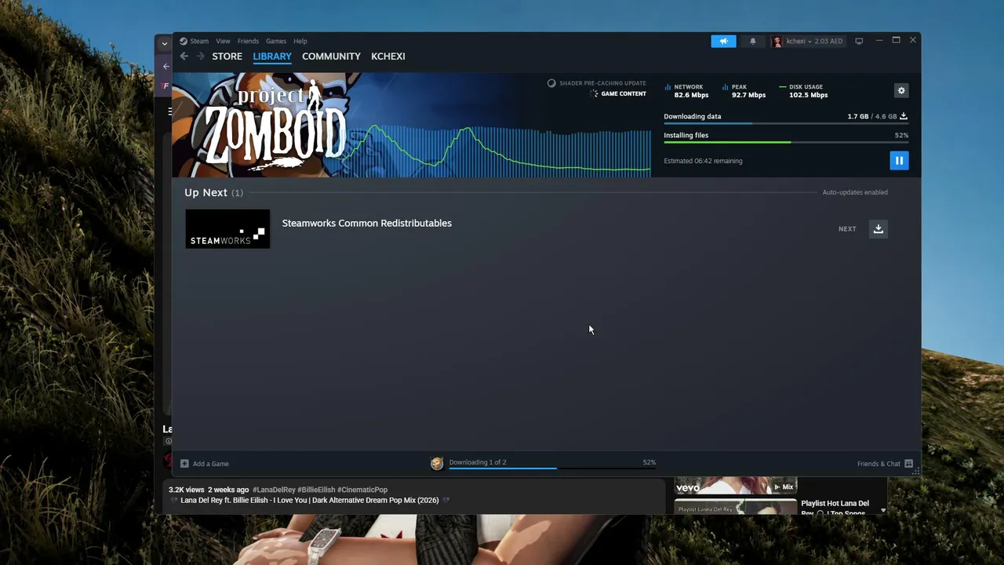Click the Steamworks thumbnail

(227, 229)
